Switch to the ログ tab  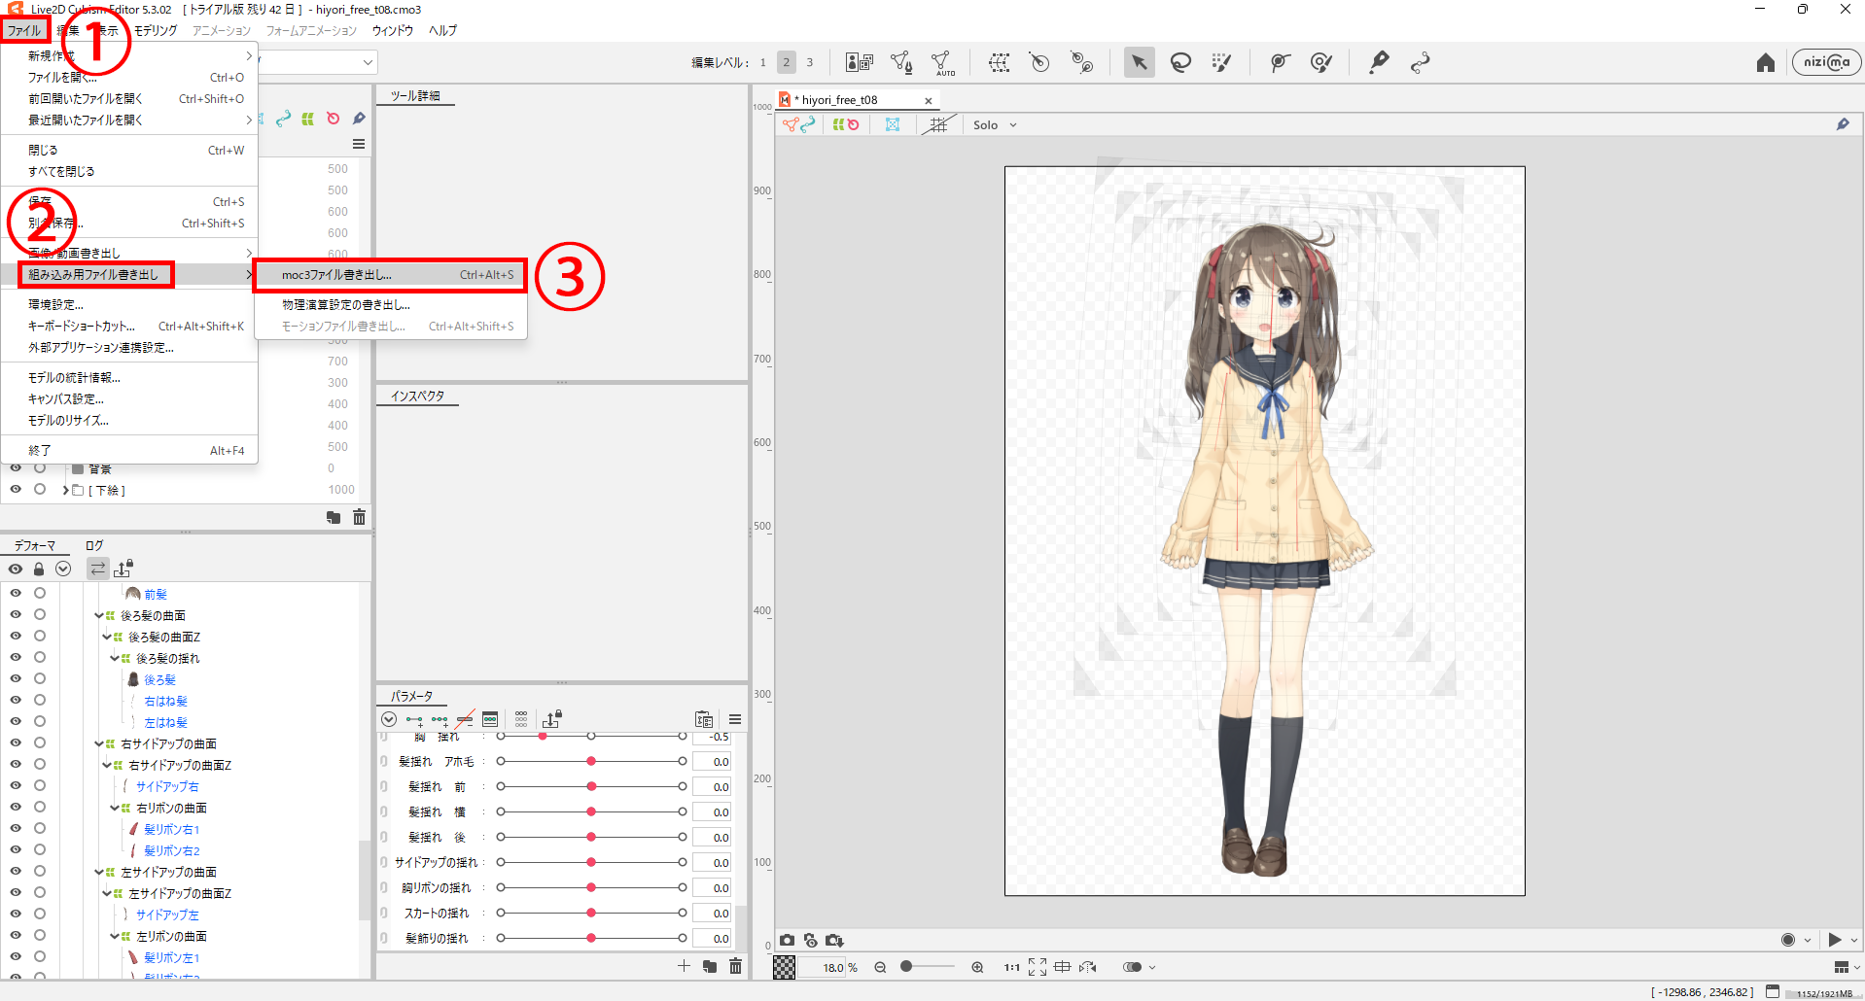(x=94, y=545)
